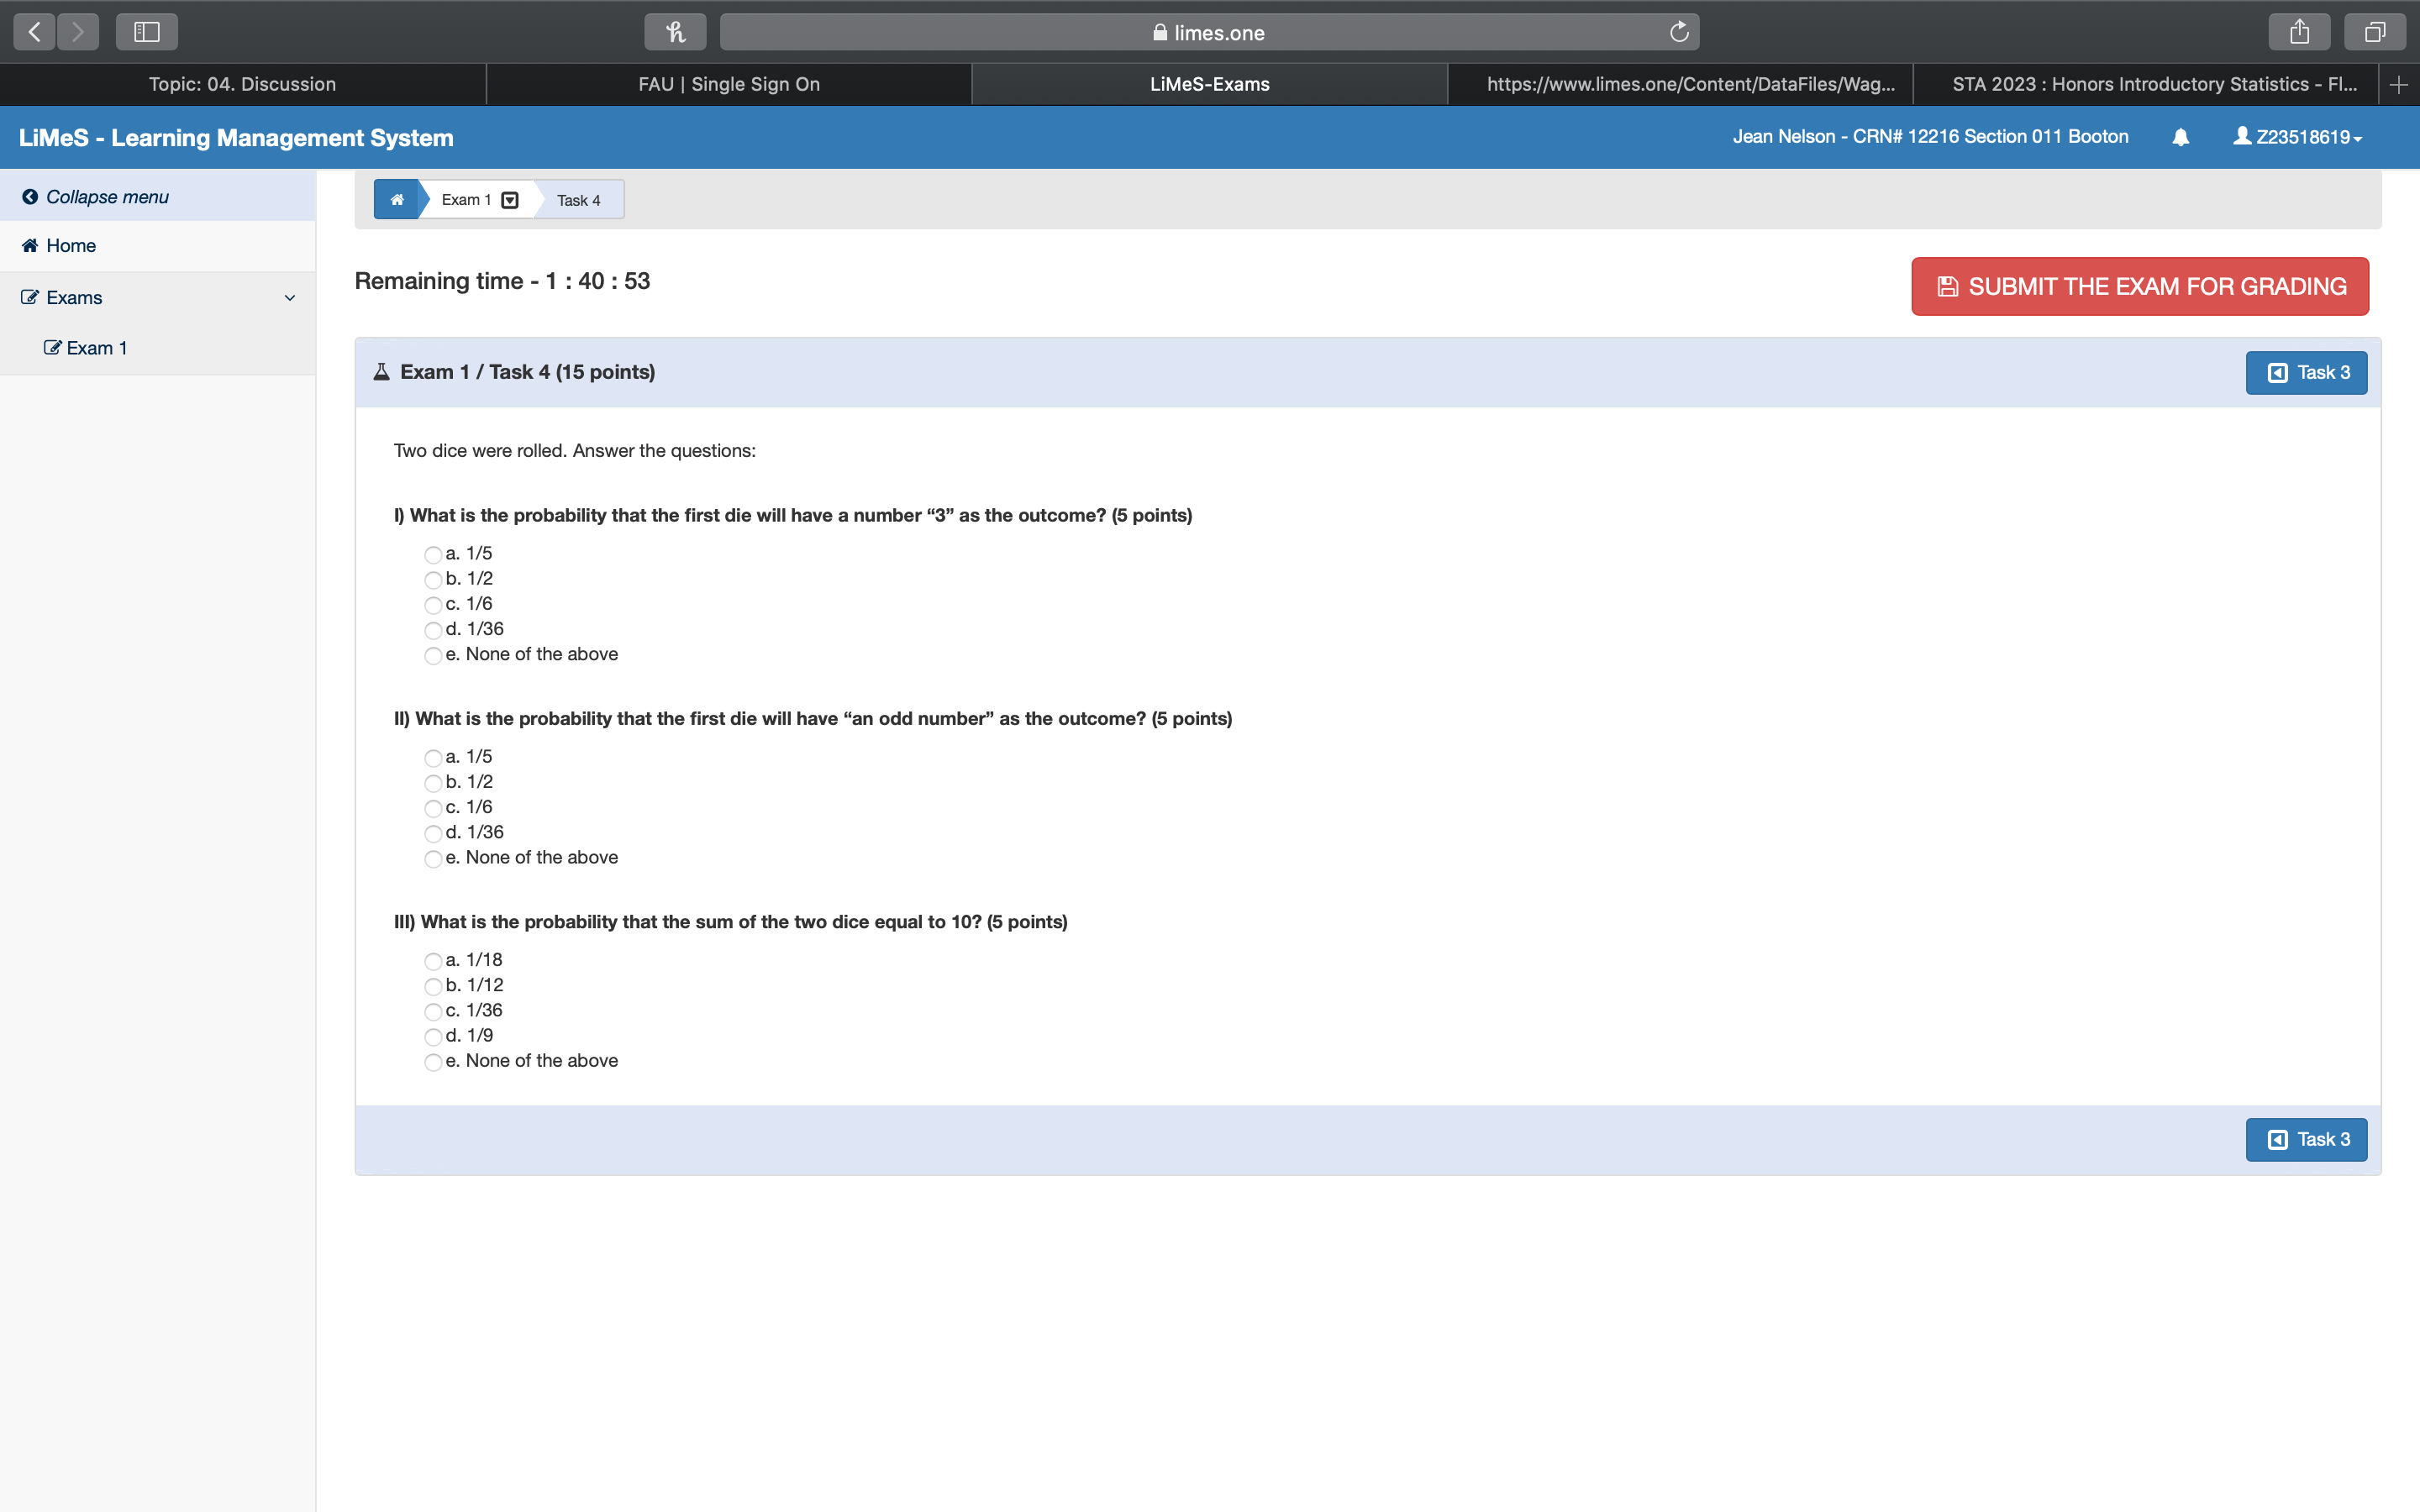Submit the exam for grading
This screenshot has width=2420, height=1512.
tap(2139, 287)
